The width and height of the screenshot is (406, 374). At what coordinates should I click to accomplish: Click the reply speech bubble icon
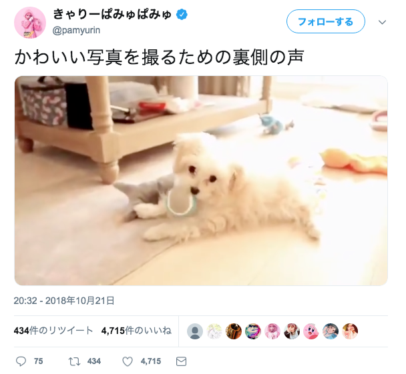[x=21, y=361]
